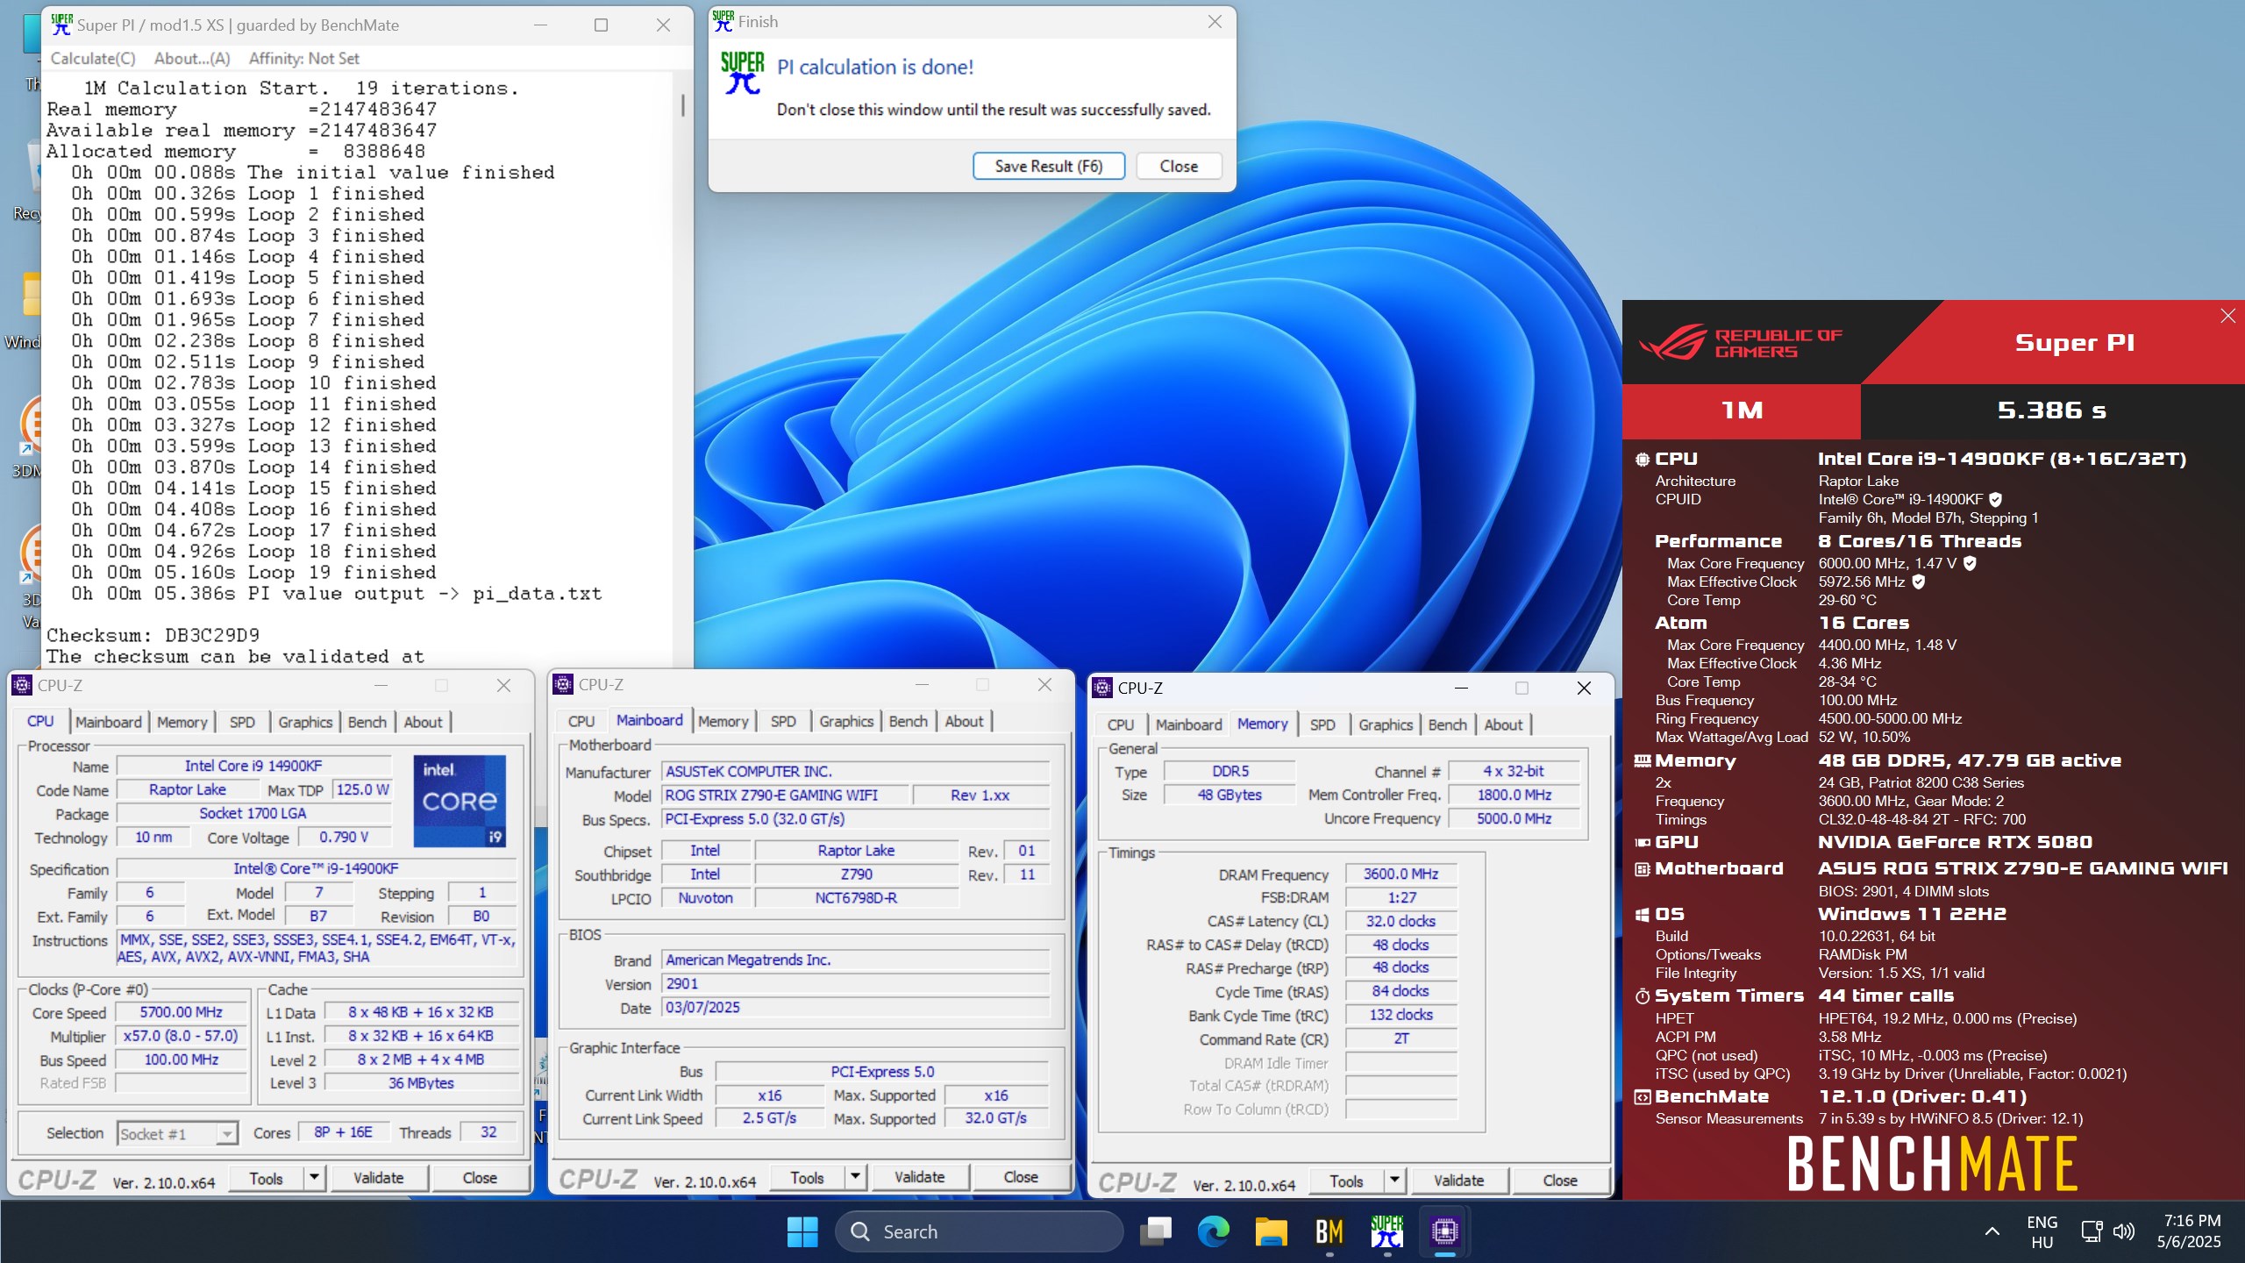Click the Affinity: Not Set menu item

click(303, 59)
